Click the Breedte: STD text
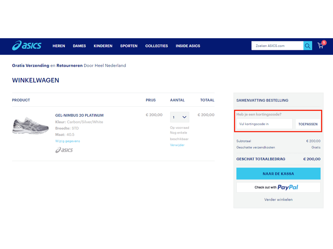The width and height of the screenshot is (333, 249). (67, 128)
